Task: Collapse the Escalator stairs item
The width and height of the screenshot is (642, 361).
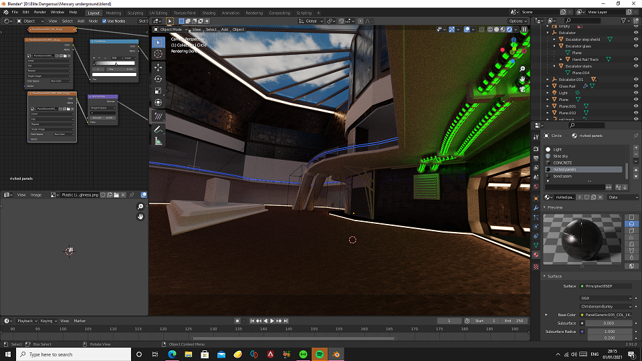Action: [x=554, y=66]
